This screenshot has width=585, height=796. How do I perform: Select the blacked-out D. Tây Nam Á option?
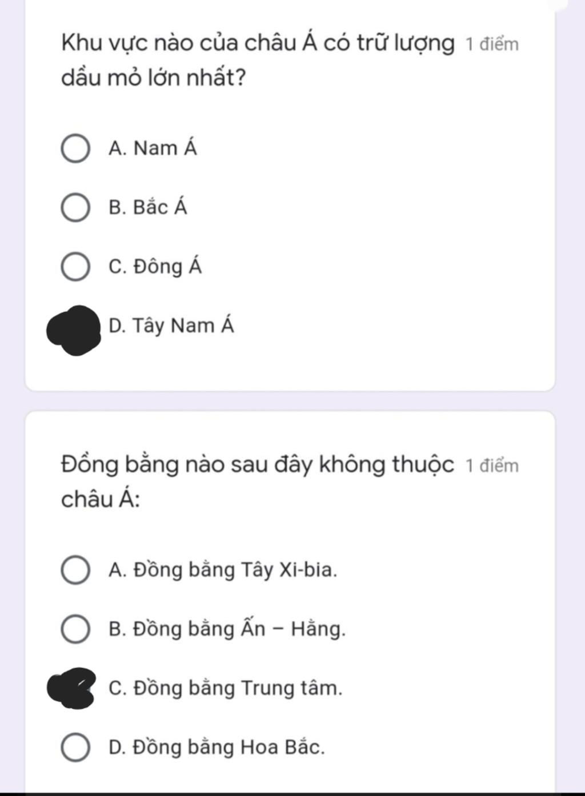click(74, 330)
